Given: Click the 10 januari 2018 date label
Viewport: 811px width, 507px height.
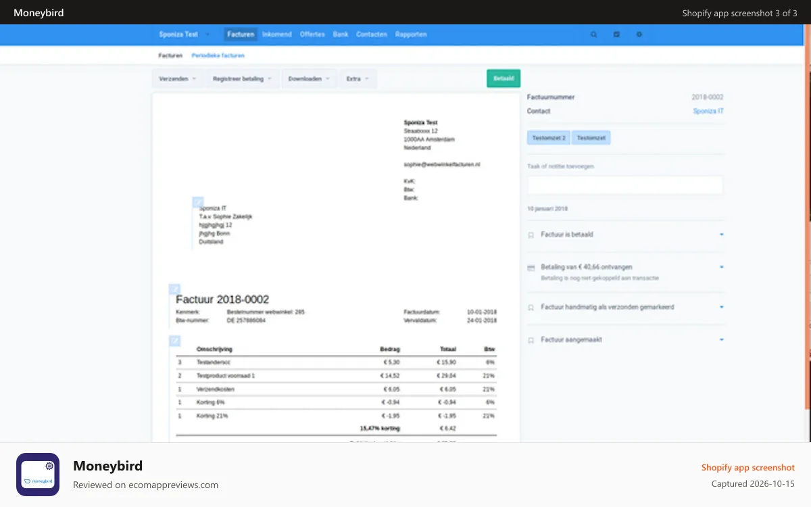Looking at the screenshot, I should click(547, 209).
